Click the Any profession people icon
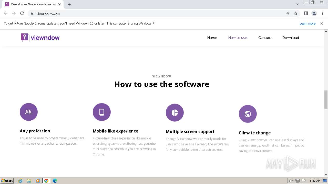328x184 pixels. coord(29,112)
